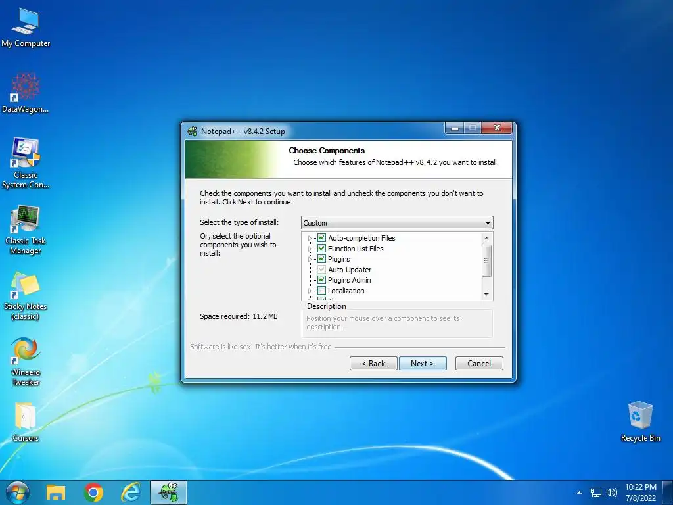This screenshot has height=505, width=673.
Task: Minimize the Notepad++ Setup window
Action: click(x=455, y=128)
